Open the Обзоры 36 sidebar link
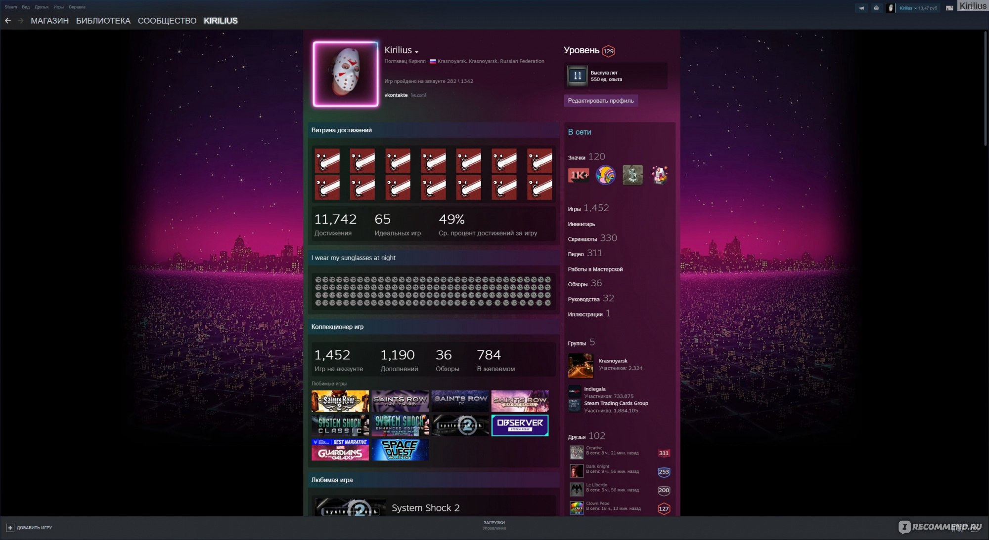The width and height of the screenshot is (989, 540). click(x=585, y=283)
